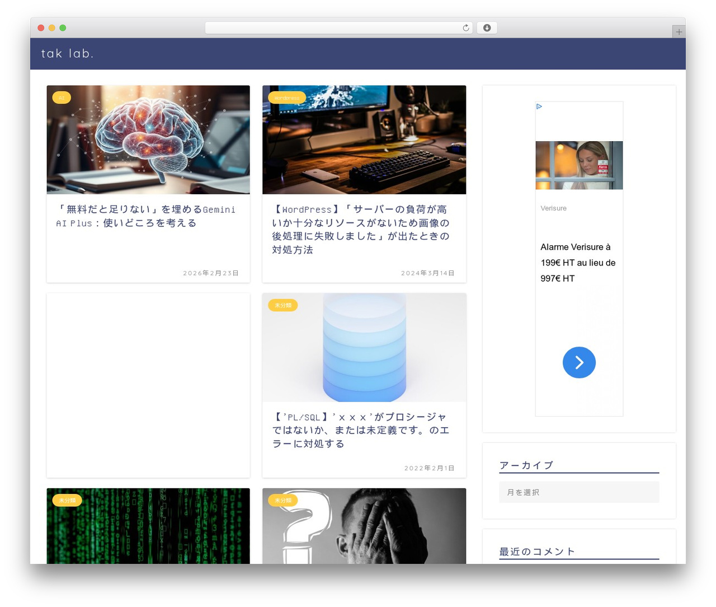Open the browser downloads button
The width and height of the screenshot is (716, 607).
[487, 28]
